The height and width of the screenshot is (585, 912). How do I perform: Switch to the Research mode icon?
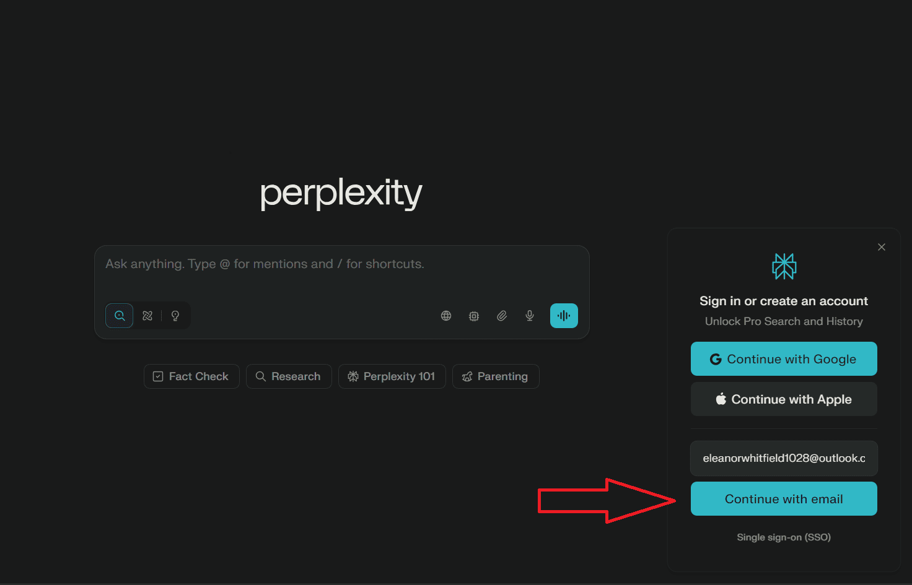pyautogui.click(x=147, y=315)
